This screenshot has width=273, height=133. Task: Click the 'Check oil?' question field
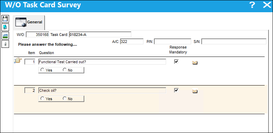102,90
